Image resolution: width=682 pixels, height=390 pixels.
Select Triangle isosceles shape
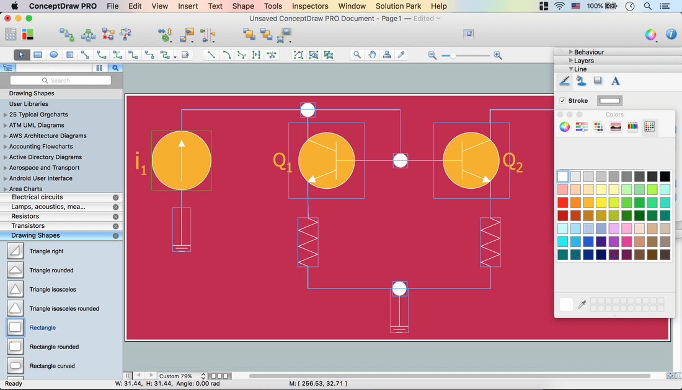pos(15,289)
